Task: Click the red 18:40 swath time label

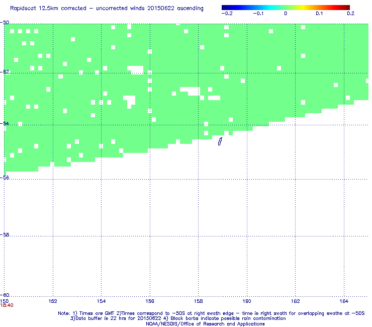Action: [x=7, y=305]
